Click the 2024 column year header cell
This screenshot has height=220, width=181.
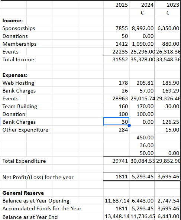click(142, 5)
